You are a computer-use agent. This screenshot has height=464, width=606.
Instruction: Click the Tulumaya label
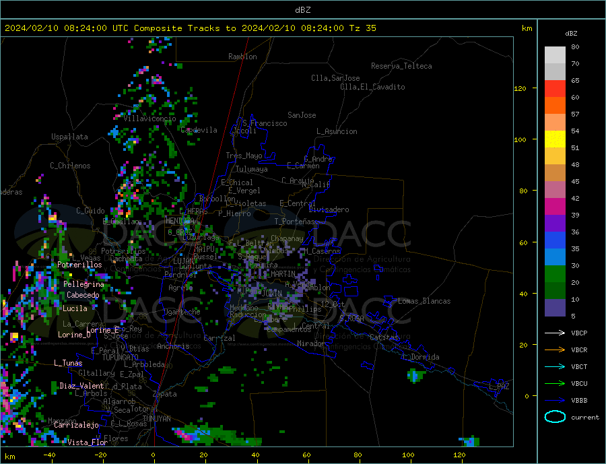pos(252,169)
